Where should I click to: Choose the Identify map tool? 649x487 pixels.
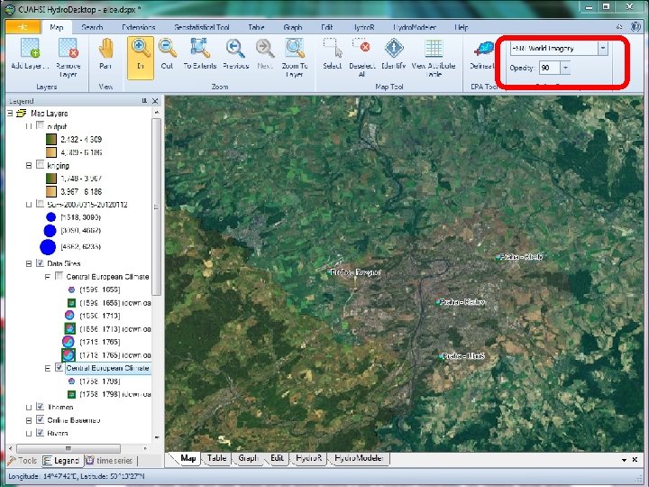pyautogui.click(x=393, y=50)
